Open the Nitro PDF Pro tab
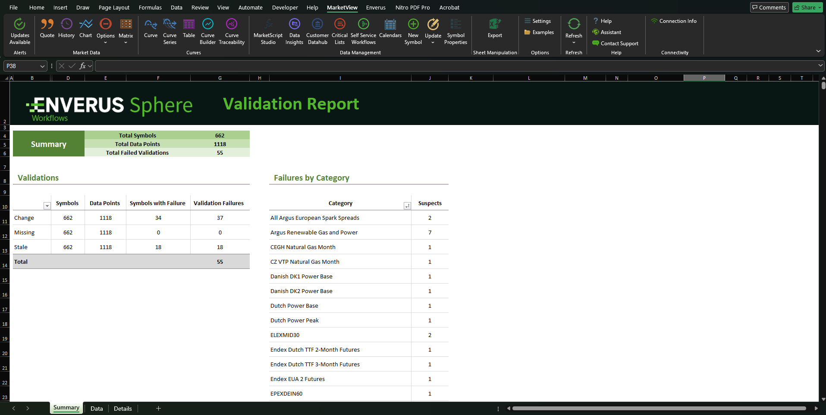 412,7
